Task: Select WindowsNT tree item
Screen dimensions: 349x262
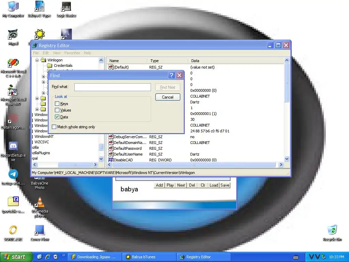Action: [x=44, y=136]
